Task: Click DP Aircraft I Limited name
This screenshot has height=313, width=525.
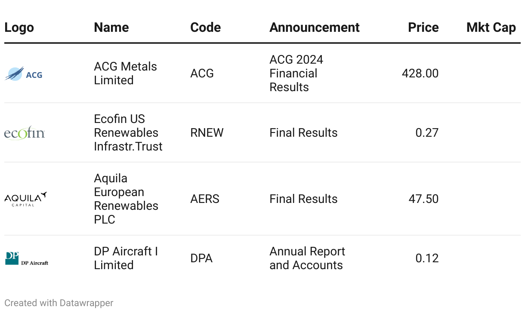Action: tap(126, 258)
